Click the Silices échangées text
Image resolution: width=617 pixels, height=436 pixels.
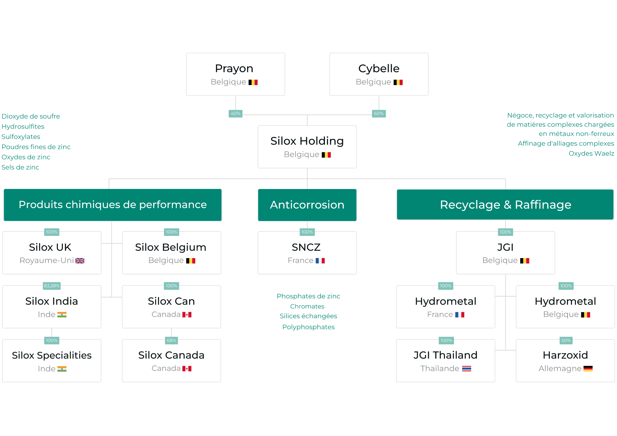pyautogui.click(x=308, y=316)
